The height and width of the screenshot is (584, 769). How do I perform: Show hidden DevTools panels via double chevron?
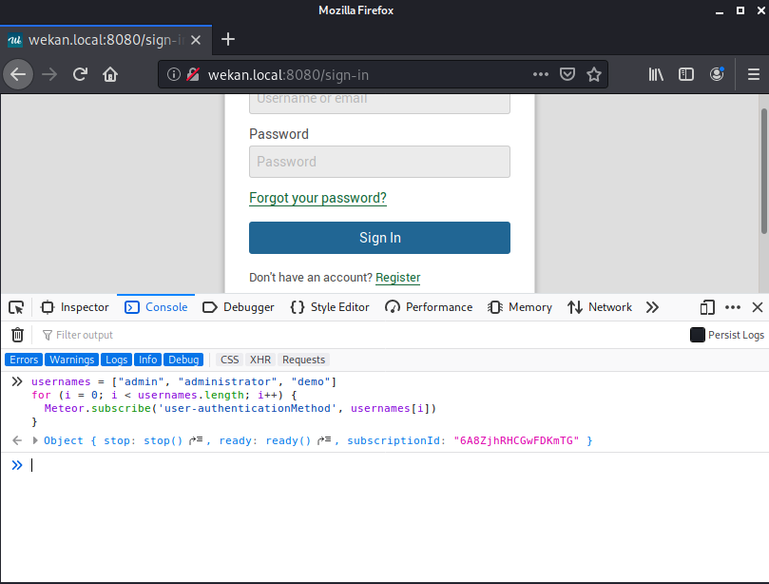[x=652, y=307]
